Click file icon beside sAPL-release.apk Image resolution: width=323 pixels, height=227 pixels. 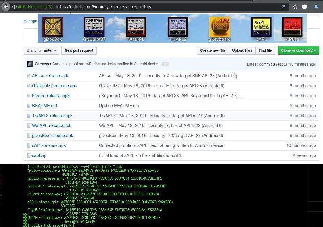point(28,145)
